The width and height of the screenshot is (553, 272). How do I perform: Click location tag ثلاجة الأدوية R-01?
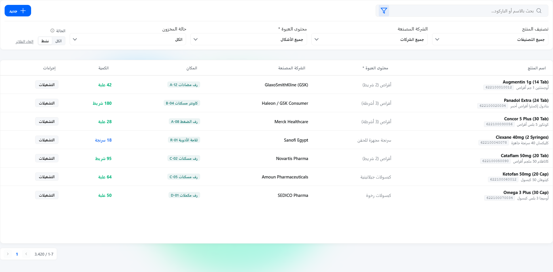click(x=184, y=140)
